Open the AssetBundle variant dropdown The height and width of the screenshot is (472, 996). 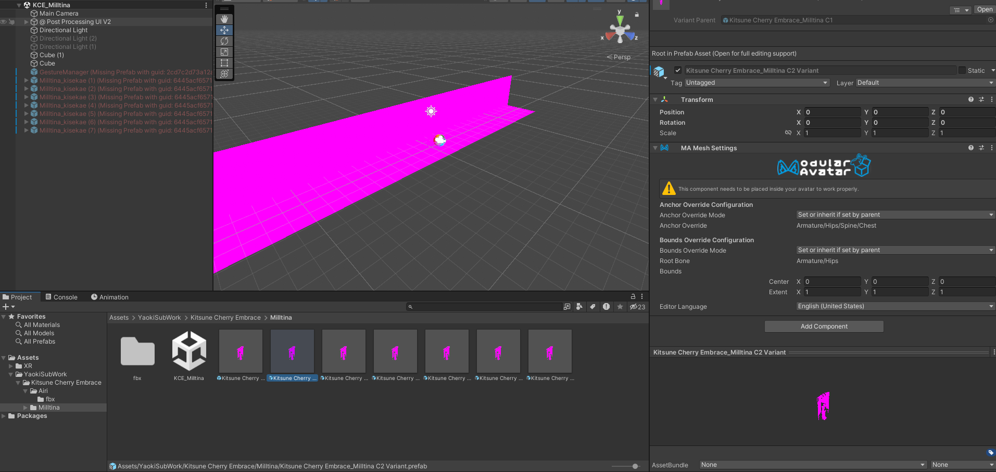(963, 465)
